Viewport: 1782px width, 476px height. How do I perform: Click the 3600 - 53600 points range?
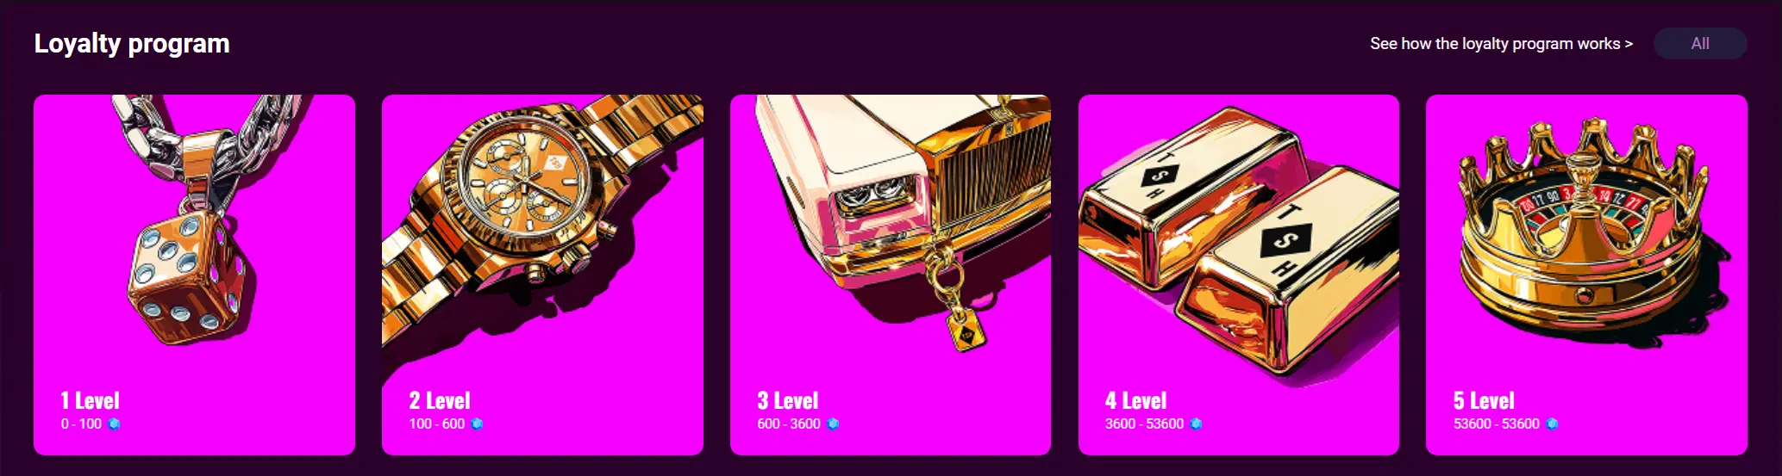pyautogui.click(x=1144, y=423)
